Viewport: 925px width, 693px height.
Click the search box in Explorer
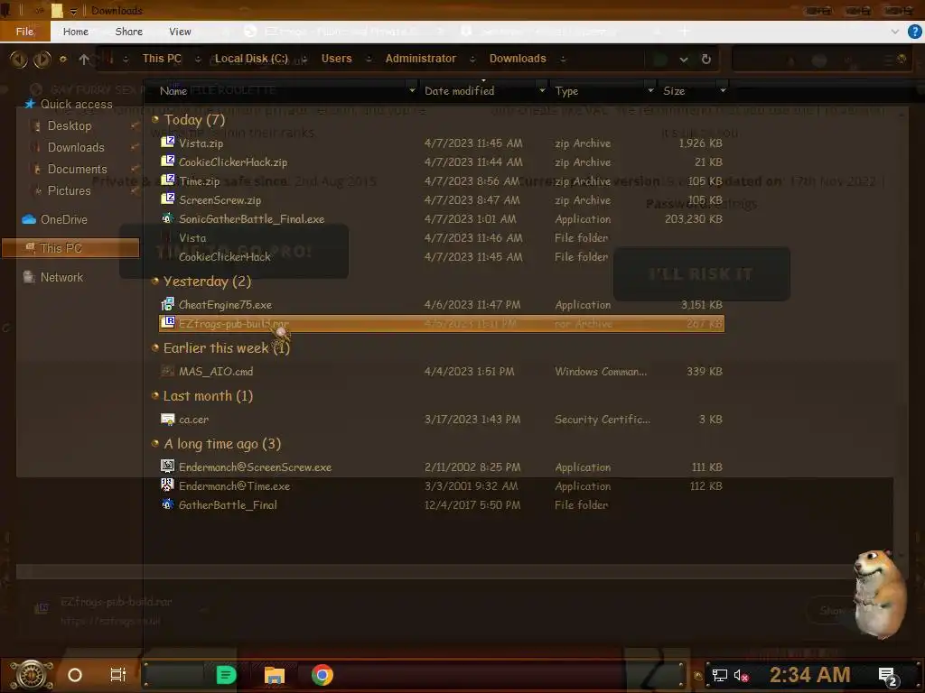click(x=820, y=59)
